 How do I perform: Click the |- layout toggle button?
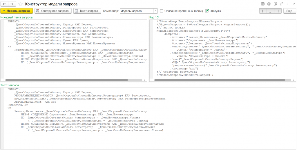click(263, 11)
